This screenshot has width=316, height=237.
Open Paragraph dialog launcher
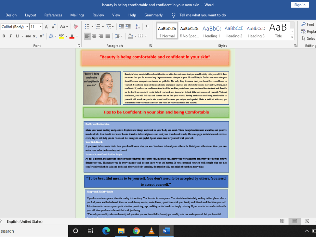pyautogui.click(x=150, y=46)
